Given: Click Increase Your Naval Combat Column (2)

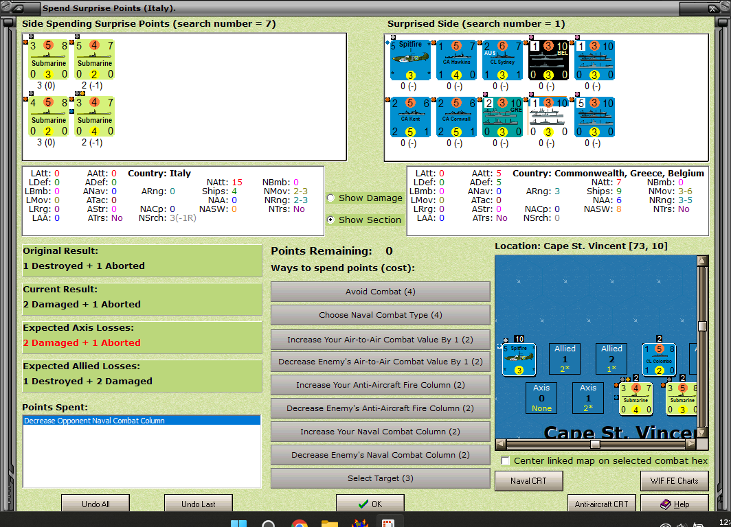Looking at the screenshot, I should coord(381,432).
